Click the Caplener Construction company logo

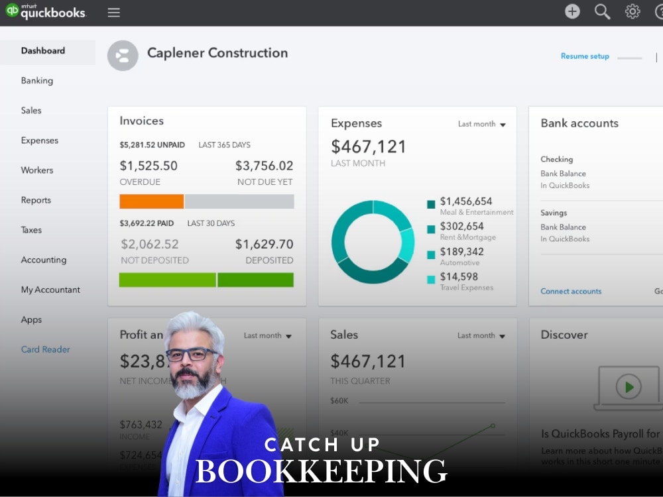coord(123,56)
